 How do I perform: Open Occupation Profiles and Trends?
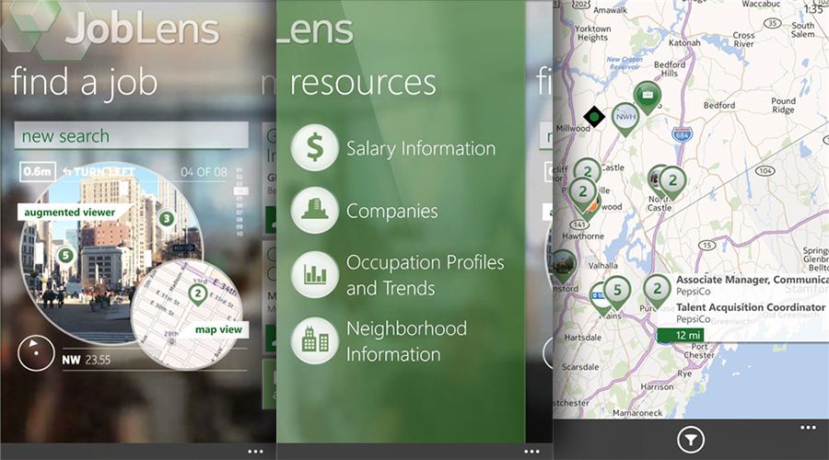point(425,275)
